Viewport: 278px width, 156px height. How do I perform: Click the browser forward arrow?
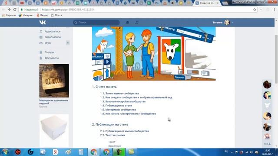click(x=9, y=10)
